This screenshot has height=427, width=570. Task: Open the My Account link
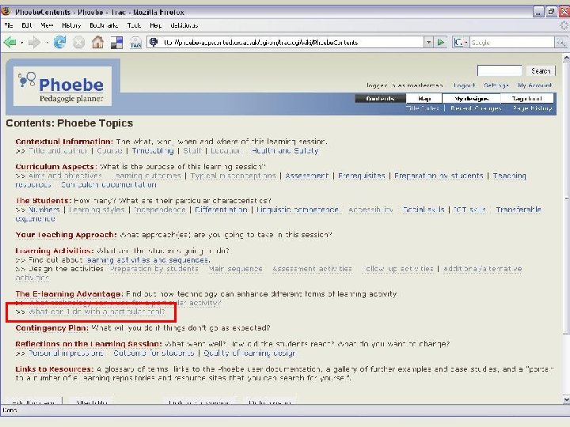(534, 85)
